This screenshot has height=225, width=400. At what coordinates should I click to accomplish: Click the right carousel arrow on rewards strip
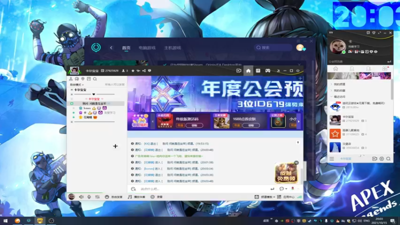tap(298, 121)
